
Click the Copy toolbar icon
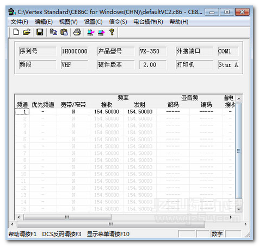click(x=53, y=32)
